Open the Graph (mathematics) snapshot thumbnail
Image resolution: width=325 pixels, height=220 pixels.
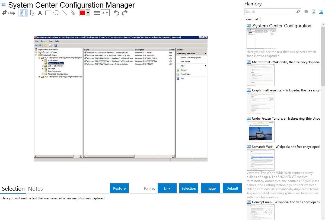coord(260,103)
